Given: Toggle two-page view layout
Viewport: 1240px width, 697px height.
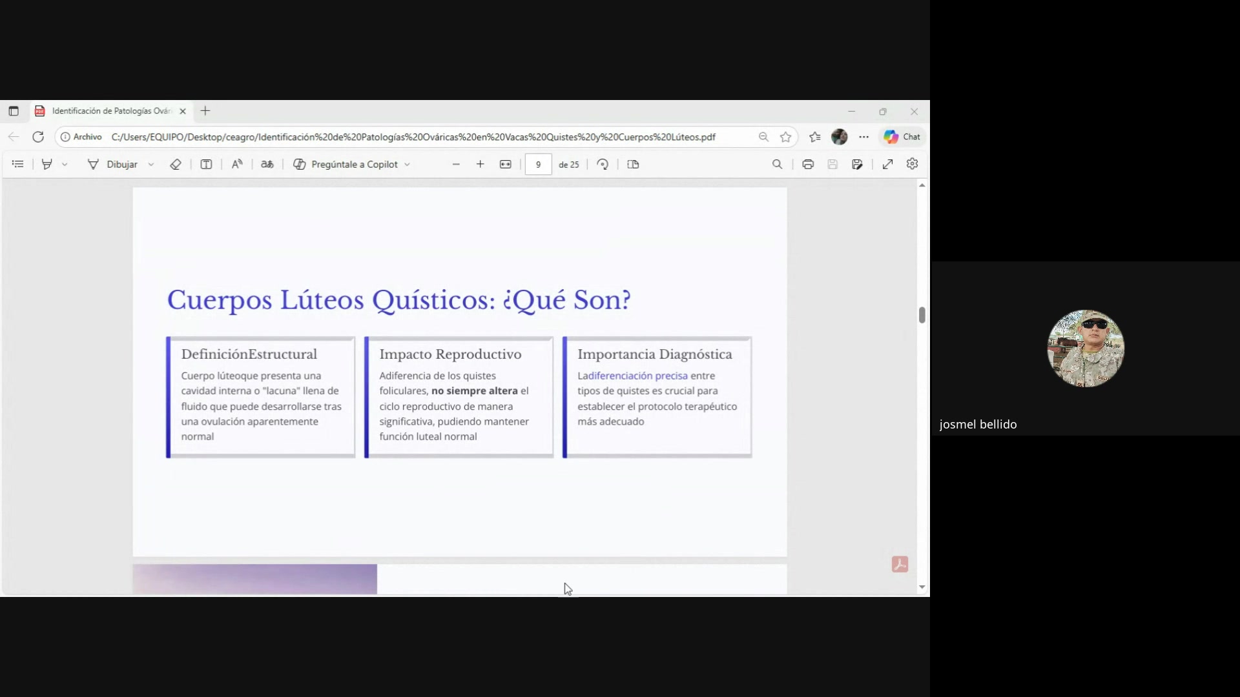Looking at the screenshot, I should coord(633,164).
